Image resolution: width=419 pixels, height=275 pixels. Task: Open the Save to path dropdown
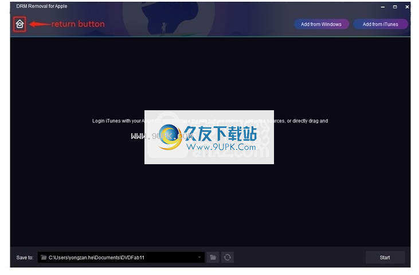[199, 257]
